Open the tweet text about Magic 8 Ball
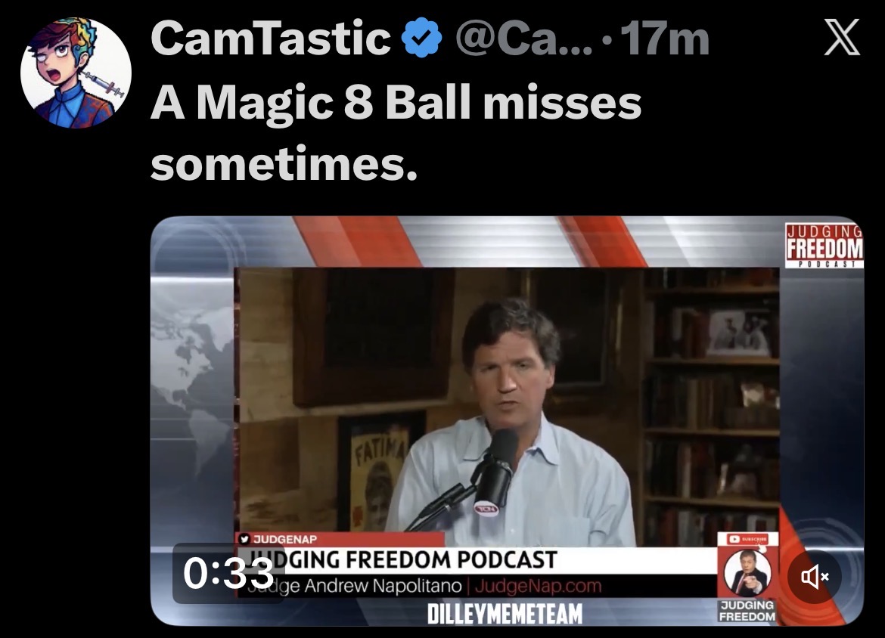This screenshot has width=885, height=638. (396, 133)
